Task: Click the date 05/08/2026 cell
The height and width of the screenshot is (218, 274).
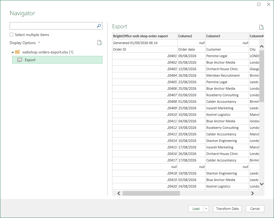Action: pyautogui.click(x=191, y=62)
